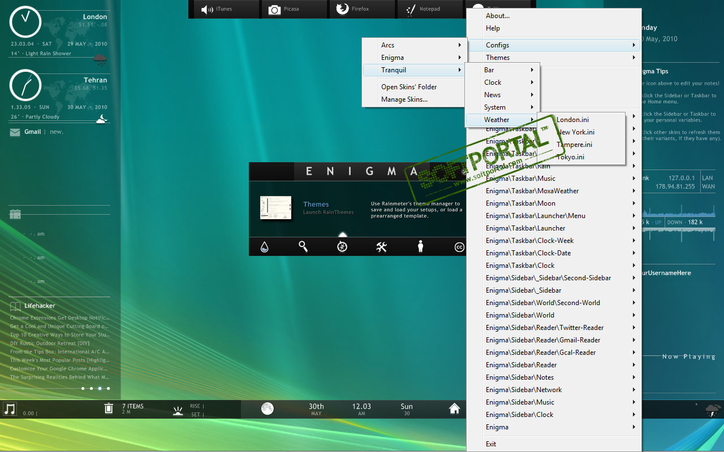The height and width of the screenshot is (452, 724).
Task: Click the '30th MAY' date in the taskbar
Action: tap(316, 409)
